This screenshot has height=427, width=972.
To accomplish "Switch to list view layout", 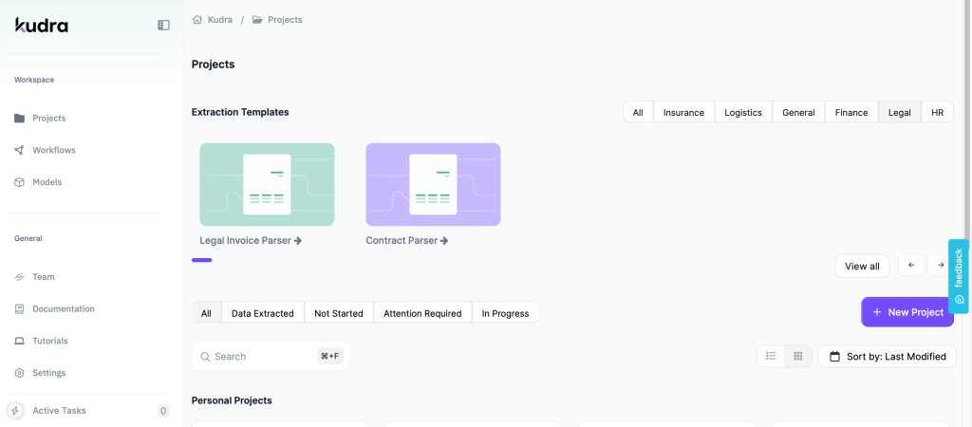I will [771, 356].
